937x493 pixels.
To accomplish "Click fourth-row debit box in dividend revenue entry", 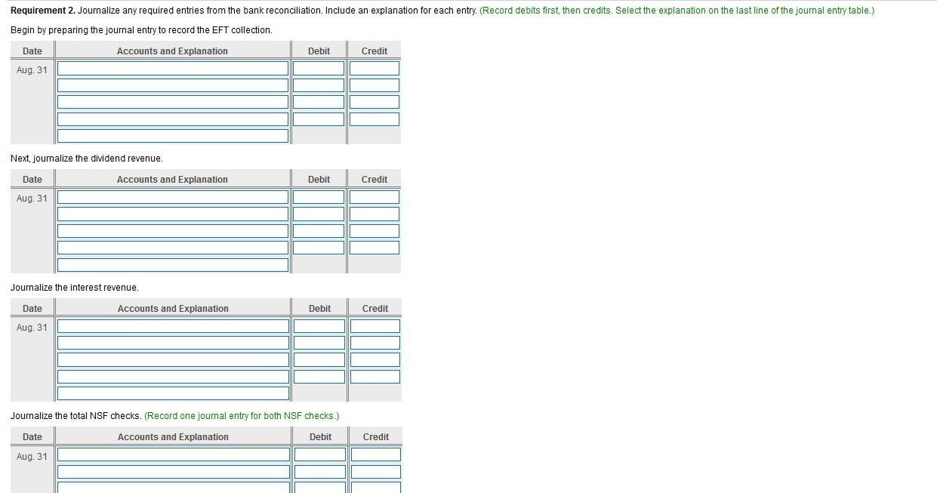I will [x=319, y=248].
